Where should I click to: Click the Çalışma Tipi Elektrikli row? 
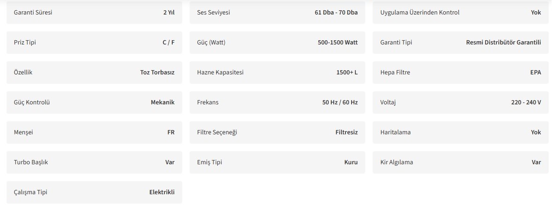pos(94,192)
